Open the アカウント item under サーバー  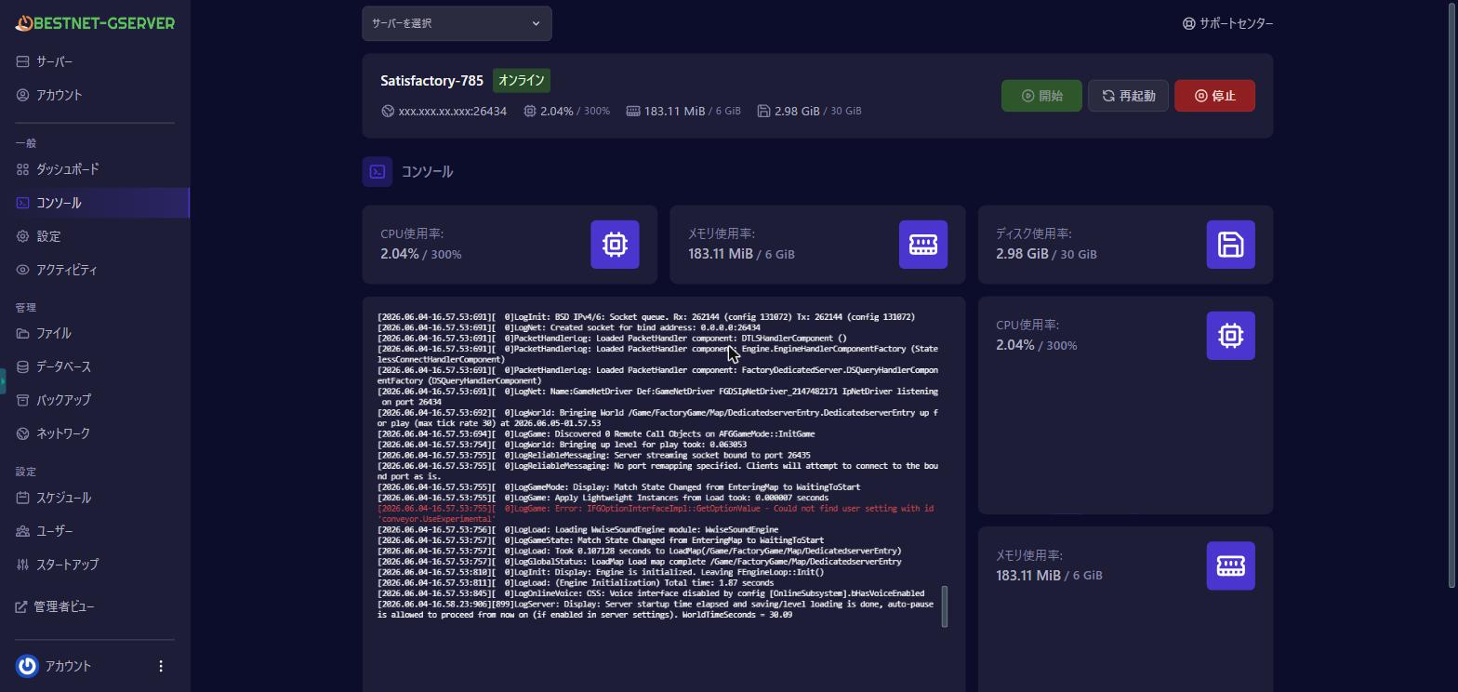coord(95,95)
